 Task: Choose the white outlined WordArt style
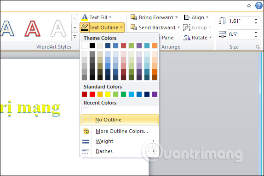point(58,28)
